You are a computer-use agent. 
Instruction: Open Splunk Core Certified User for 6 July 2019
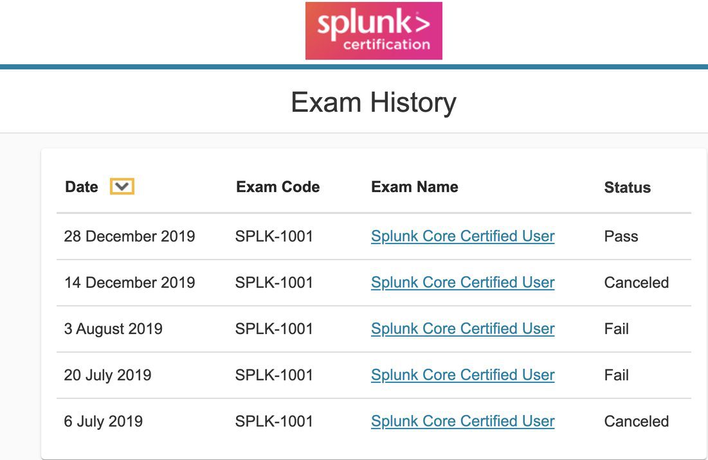pos(463,421)
